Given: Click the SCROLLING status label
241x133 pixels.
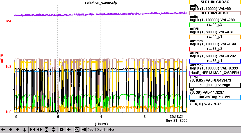Looking at the screenshot, I should (101, 129).
